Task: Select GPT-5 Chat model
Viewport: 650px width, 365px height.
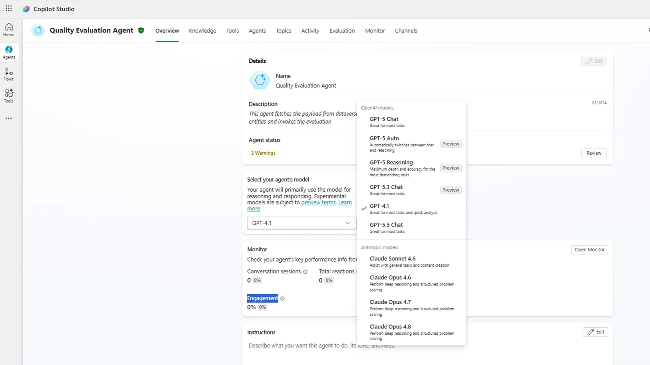Action: click(411, 122)
